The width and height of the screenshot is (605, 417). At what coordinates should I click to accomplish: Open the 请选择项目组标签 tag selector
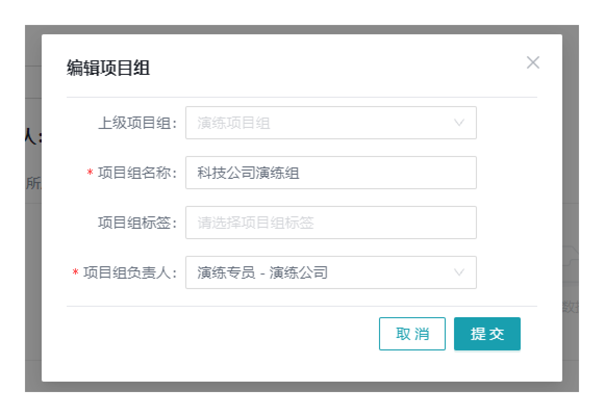pyautogui.click(x=331, y=223)
